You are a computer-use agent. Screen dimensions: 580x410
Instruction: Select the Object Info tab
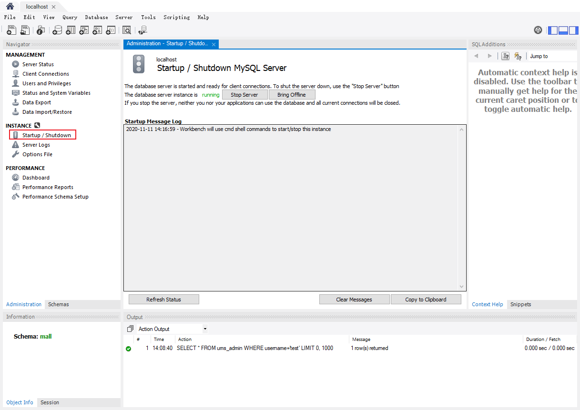pyautogui.click(x=20, y=402)
